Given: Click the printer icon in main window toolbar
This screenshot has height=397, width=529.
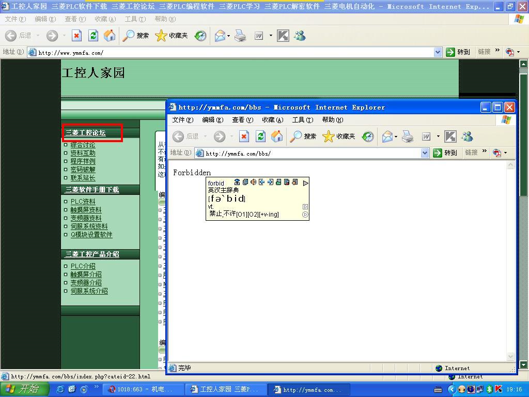Looking at the screenshot, I should 240,36.
